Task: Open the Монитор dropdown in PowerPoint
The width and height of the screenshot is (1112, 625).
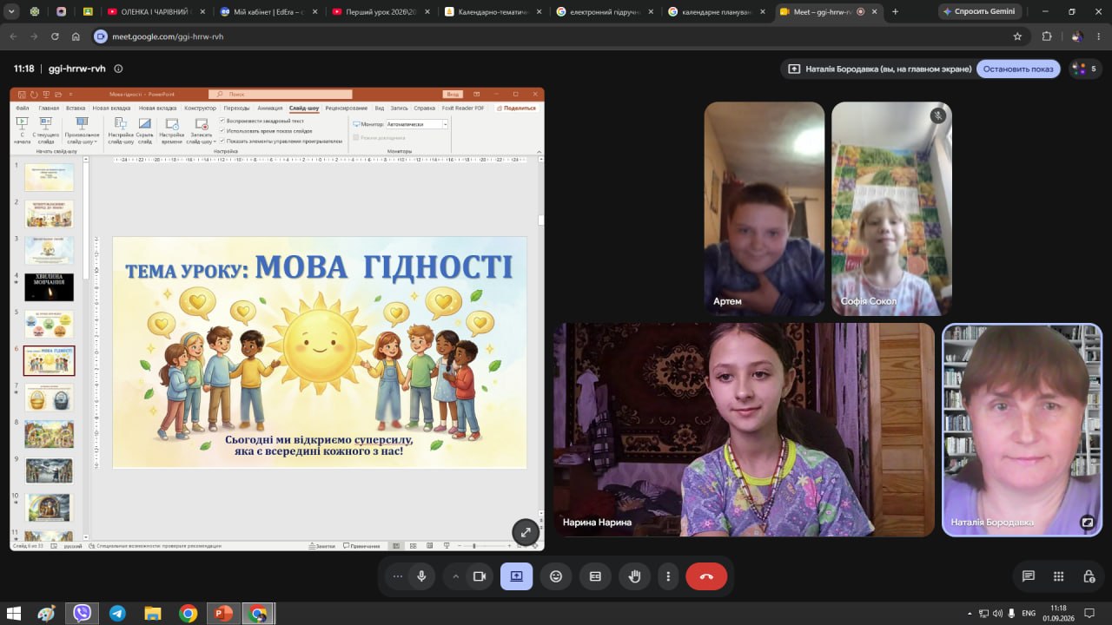Action: pos(417,124)
